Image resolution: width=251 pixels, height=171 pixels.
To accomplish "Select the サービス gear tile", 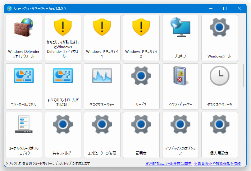I will click(x=141, y=86).
